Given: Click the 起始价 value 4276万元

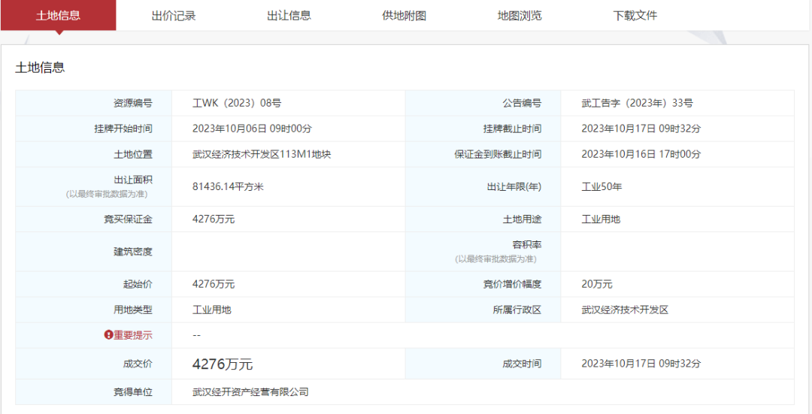Looking at the screenshot, I should pyautogui.click(x=214, y=284).
